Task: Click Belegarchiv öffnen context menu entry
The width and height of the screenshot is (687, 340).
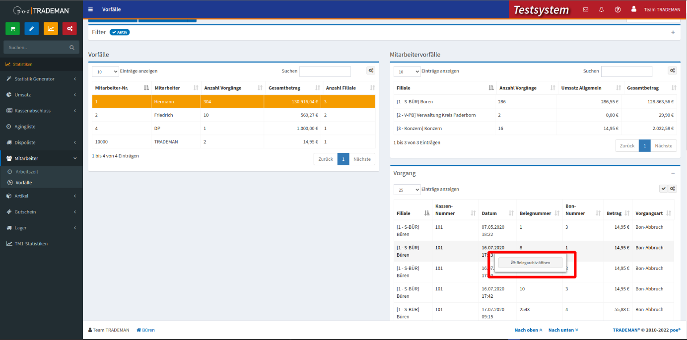Action: [x=531, y=263]
